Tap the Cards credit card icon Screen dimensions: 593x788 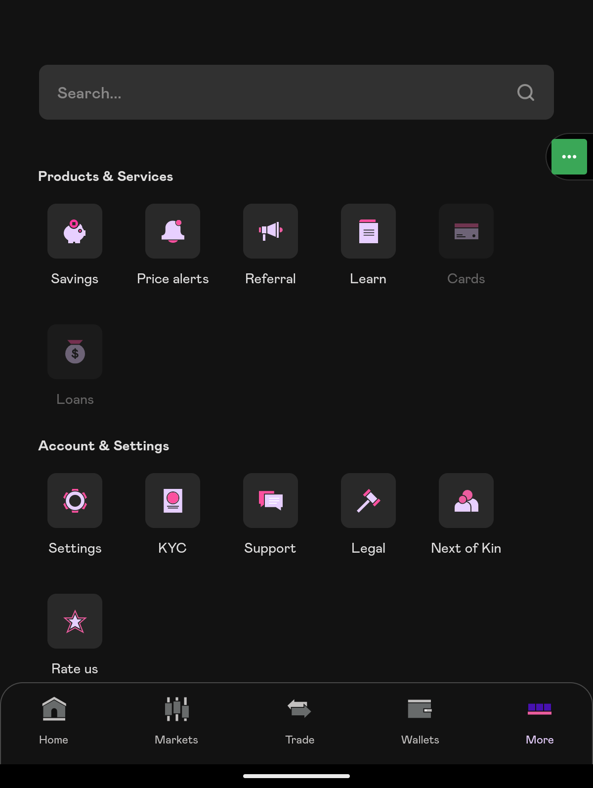[x=466, y=231]
